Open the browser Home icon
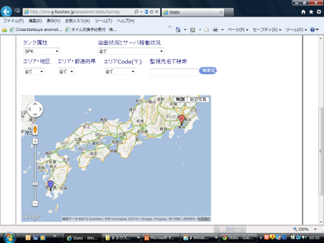 (303, 12)
